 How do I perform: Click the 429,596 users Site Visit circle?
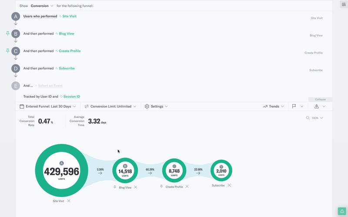click(x=61, y=171)
